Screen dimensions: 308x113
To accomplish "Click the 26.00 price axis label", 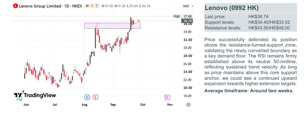I will tap(187, 64).
